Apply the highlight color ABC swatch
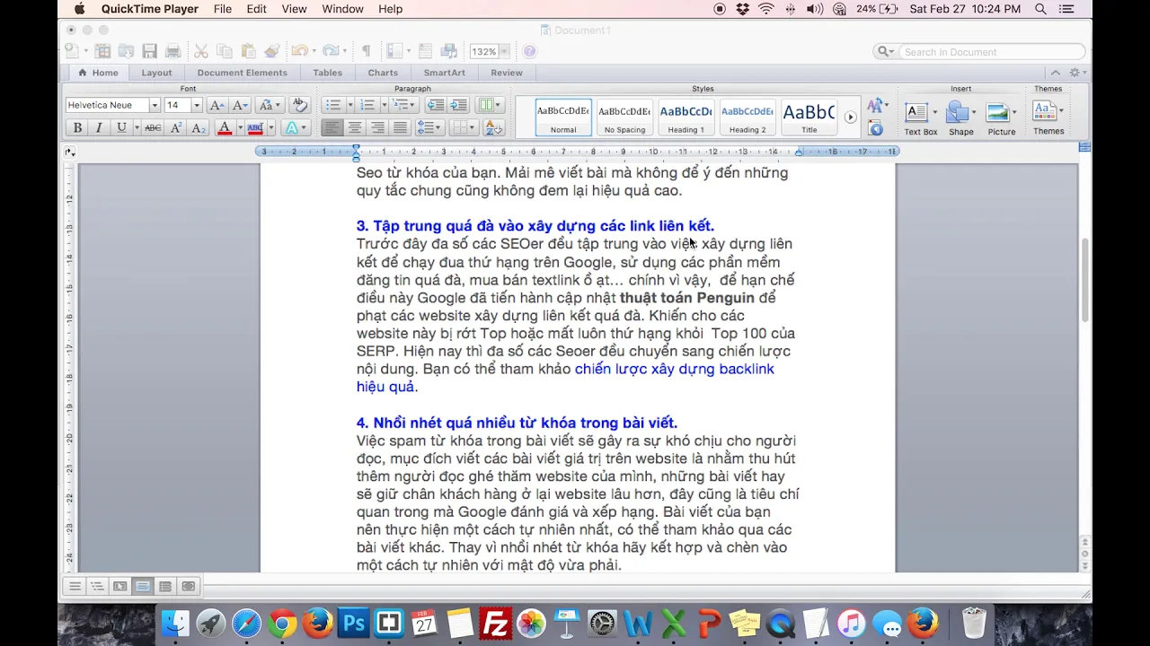The height and width of the screenshot is (646, 1150). [255, 128]
